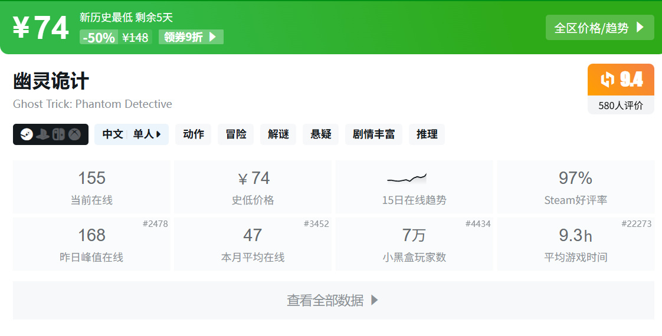Click the Nintendo Switch platform icon
This screenshot has height=336, width=662.
[x=58, y=134]
